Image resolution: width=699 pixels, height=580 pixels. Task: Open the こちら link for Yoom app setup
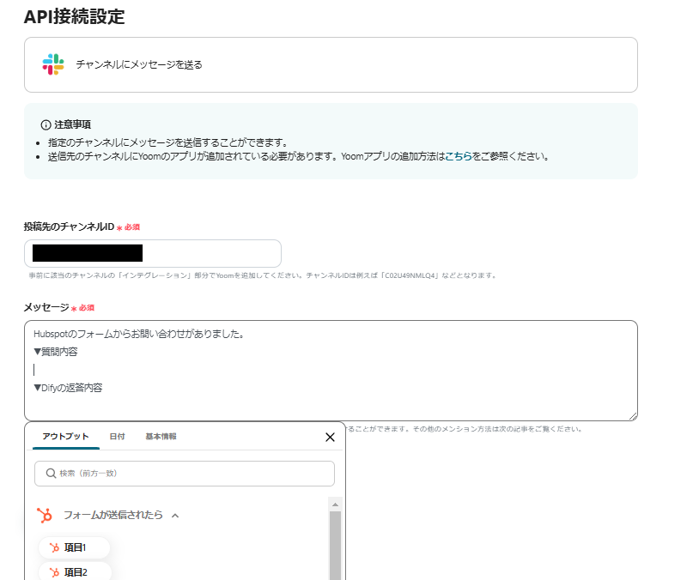458,157
